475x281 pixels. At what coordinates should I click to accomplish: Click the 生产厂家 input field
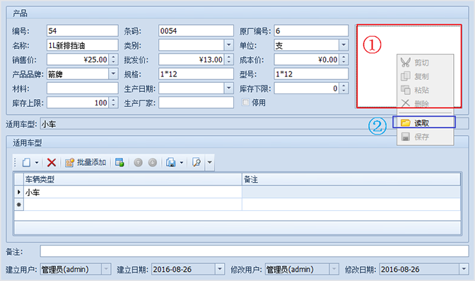point(196,103)
